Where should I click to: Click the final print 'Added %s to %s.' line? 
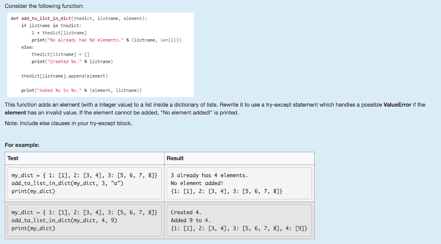tap(81, 90)
